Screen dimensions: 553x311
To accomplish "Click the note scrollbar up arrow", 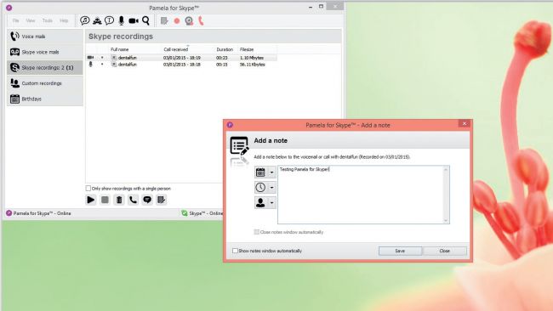I will (446, 170).
